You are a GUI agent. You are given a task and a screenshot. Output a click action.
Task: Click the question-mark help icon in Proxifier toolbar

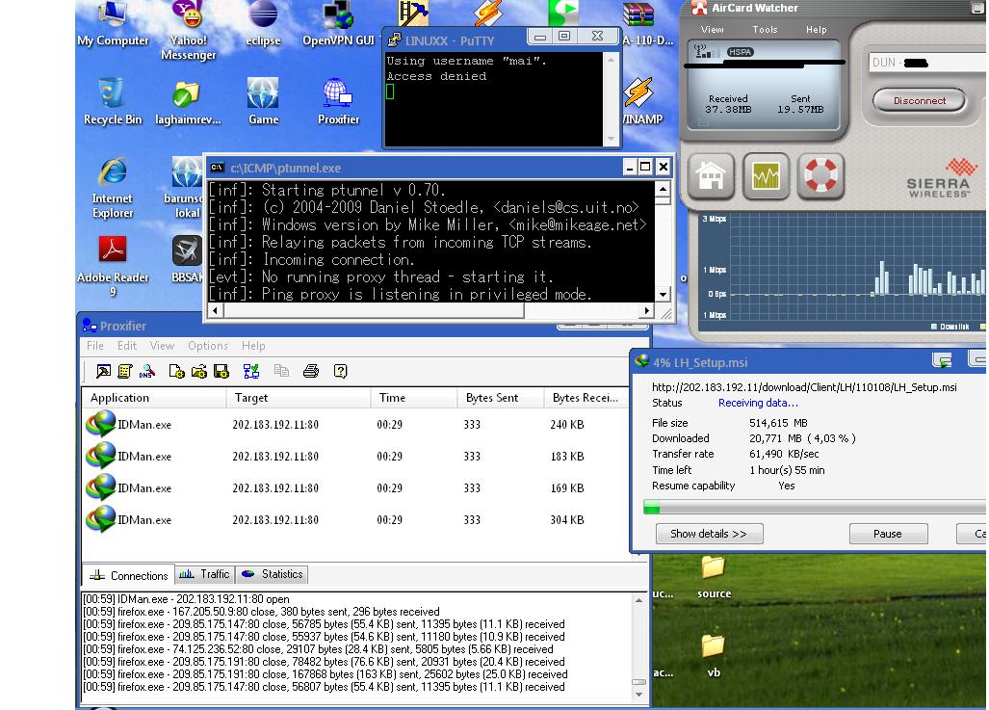pos(341,371)
